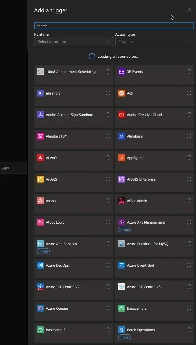Pick the Azure DevOps connector icon
Viewport: 196px width, 345px height.
[x=40, y=265]
